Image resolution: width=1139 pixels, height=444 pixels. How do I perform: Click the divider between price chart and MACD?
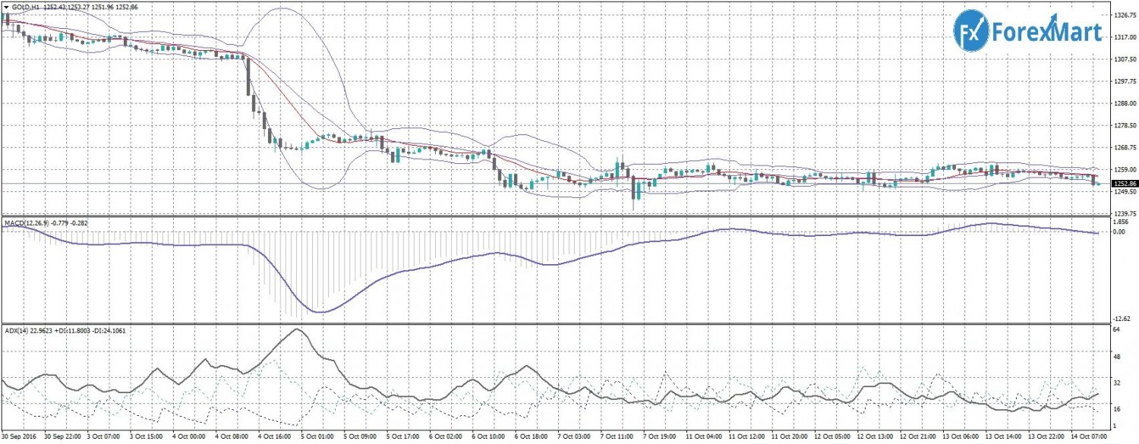[x=554, y=217]
